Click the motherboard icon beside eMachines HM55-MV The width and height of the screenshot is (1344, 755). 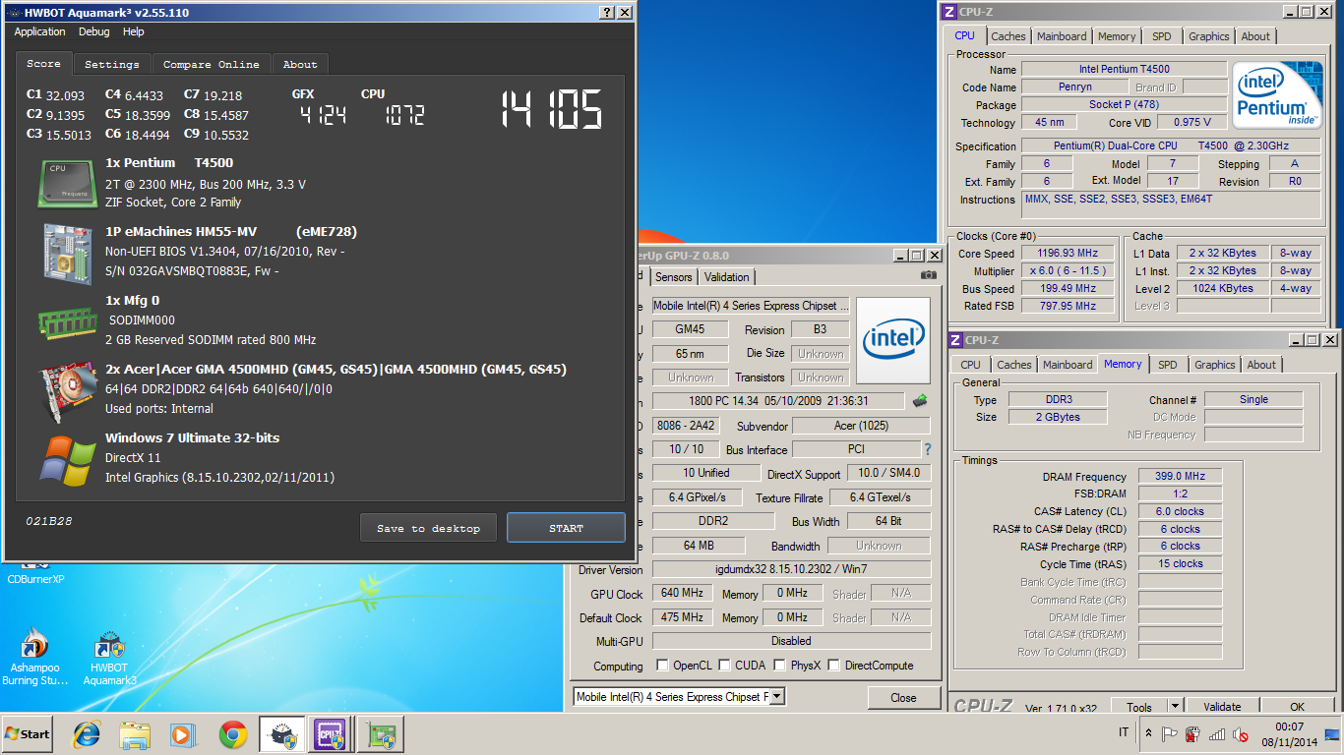point(68,254)
